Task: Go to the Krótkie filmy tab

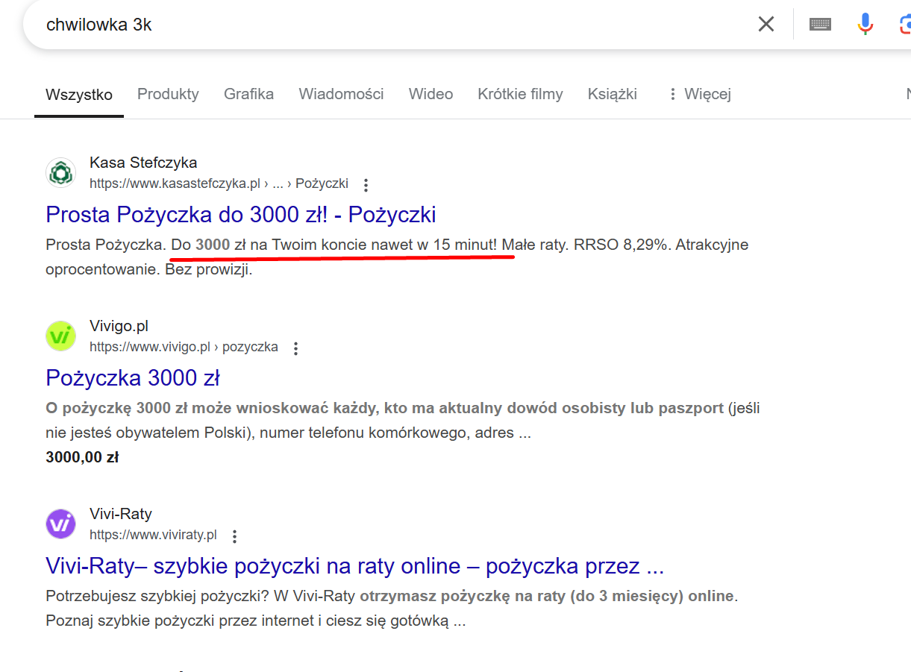Action: pyautogui.click(x=520, y=94)
